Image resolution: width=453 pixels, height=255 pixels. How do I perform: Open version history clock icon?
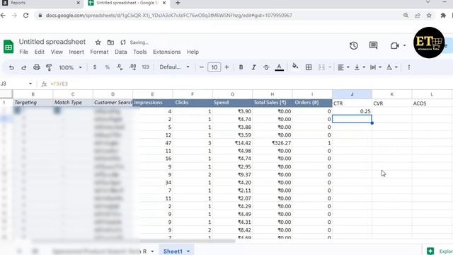tap(354, 45)
